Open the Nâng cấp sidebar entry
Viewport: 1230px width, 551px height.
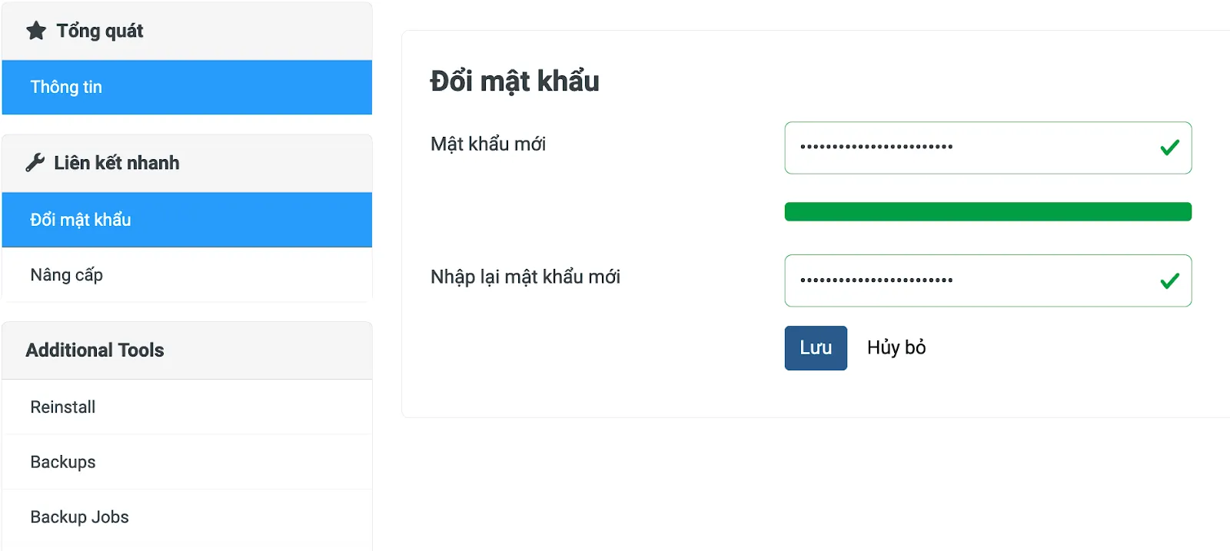[x=187, y=275]
